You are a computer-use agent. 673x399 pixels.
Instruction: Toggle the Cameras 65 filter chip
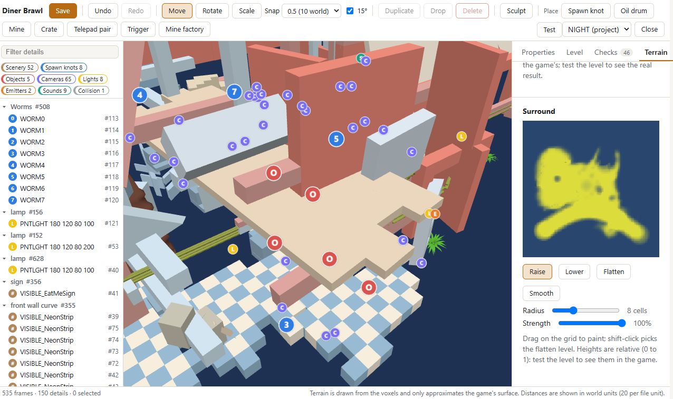point(56,79)
